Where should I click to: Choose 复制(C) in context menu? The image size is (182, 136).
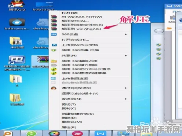[x=69, y=109]
